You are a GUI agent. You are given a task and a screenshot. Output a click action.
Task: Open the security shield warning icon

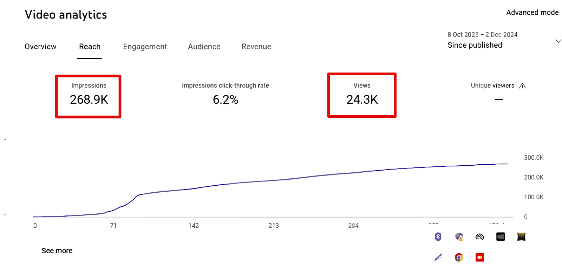[459, 237]
